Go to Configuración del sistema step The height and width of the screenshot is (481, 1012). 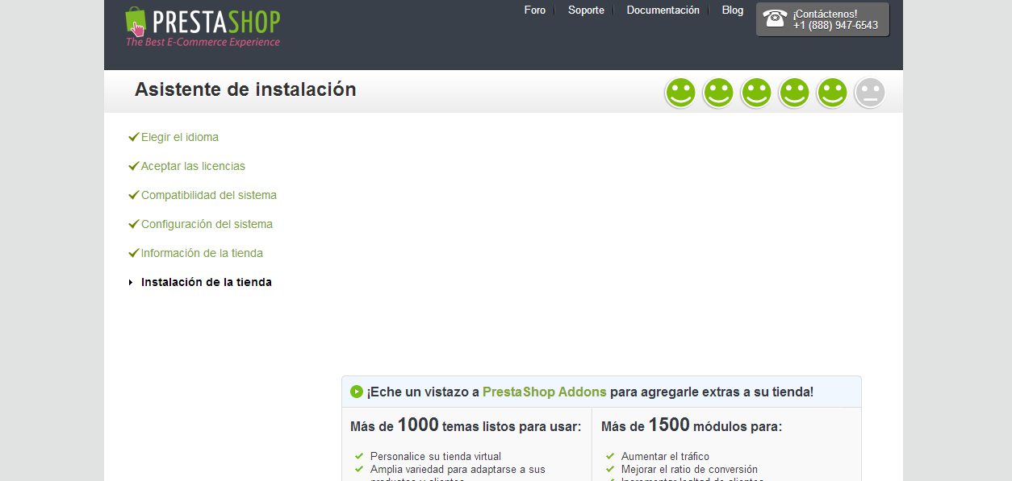207,224
